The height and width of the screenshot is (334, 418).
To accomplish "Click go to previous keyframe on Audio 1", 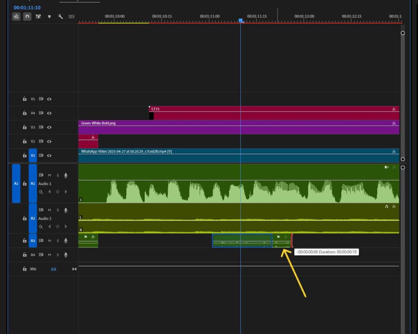I will (x=50, y=191).
